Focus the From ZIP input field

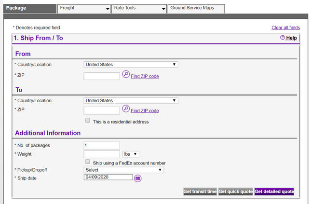pyautogui.click(x=102, y=76)
